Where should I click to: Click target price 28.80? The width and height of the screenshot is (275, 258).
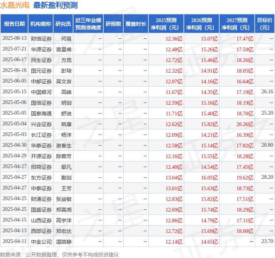(x=267, y=145)
